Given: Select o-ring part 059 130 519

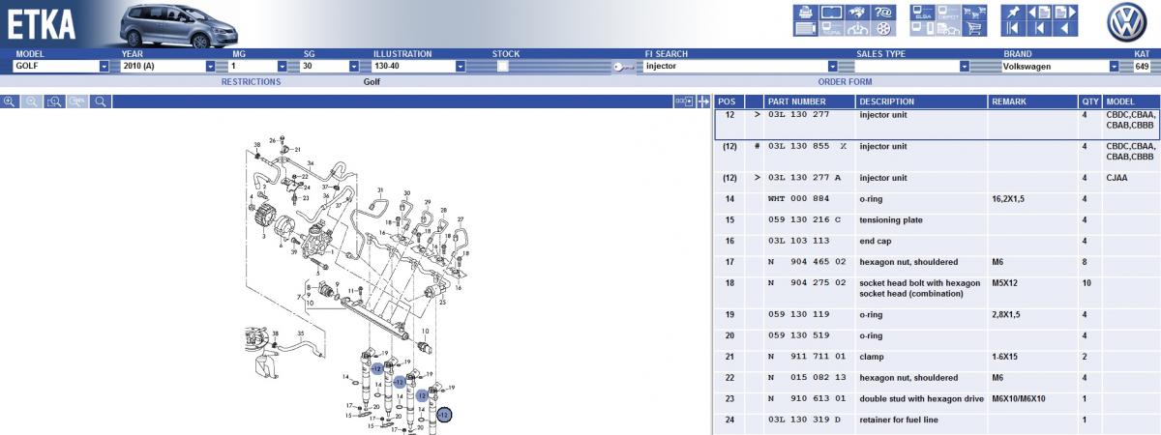Looking at the screenshot, I should (937, 335).
